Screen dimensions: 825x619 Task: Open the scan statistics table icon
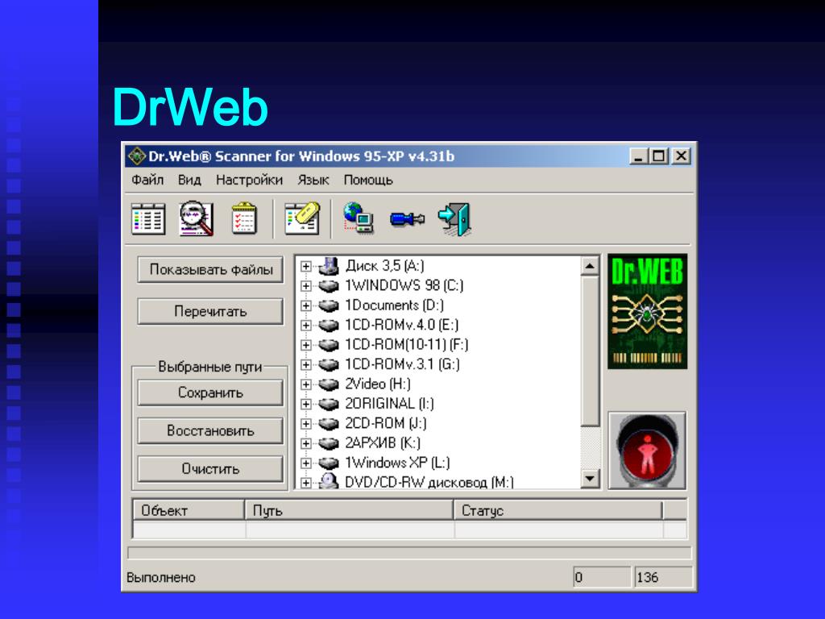[148, 218]
